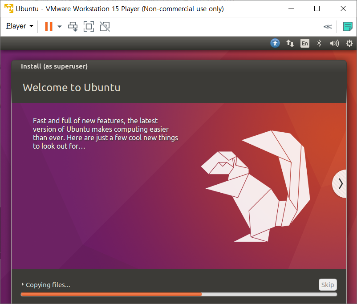Open the network connections indicator
The width and height of the screenshot is (357, 304).
(x=290, y=43)
